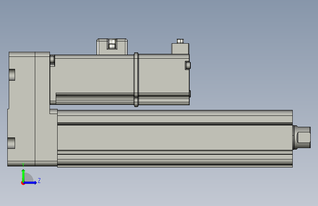Select the upper recess on gearbox end plate
Screen dimensions: 318x206
pos(12,75)
